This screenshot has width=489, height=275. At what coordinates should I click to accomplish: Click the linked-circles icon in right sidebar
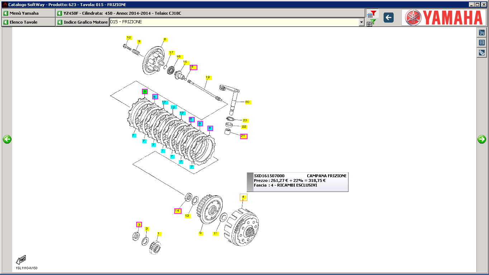tap(482, 53)
